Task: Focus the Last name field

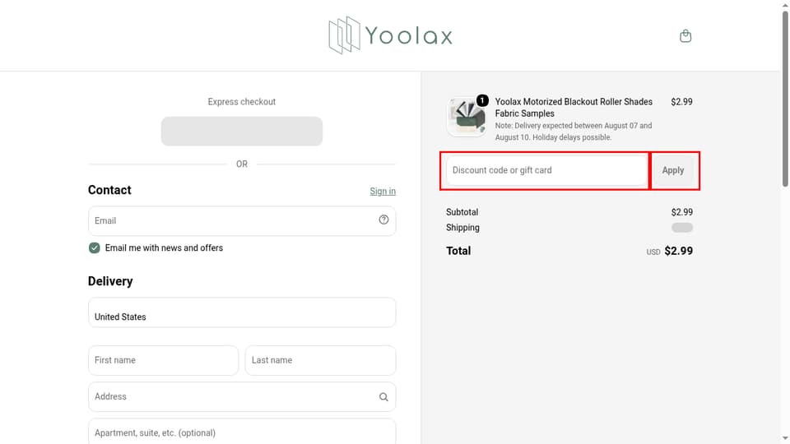Action: click(320, 360)
